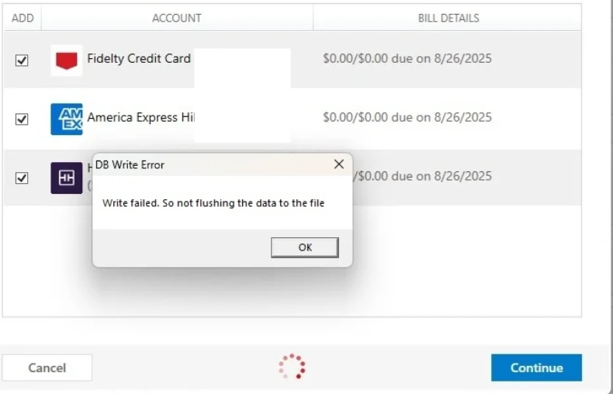Image resolution: width=613 pixels, height=397 pixels.
Task: Select the America Express Hil account name
Action: click(140, 117)
